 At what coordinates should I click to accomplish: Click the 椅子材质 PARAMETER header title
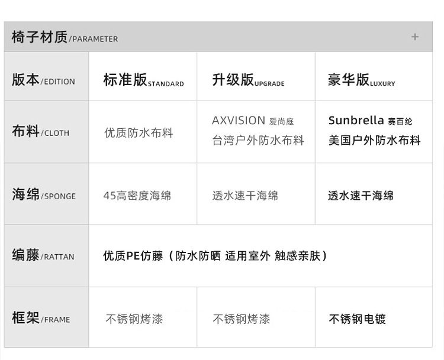coord(65,38)
